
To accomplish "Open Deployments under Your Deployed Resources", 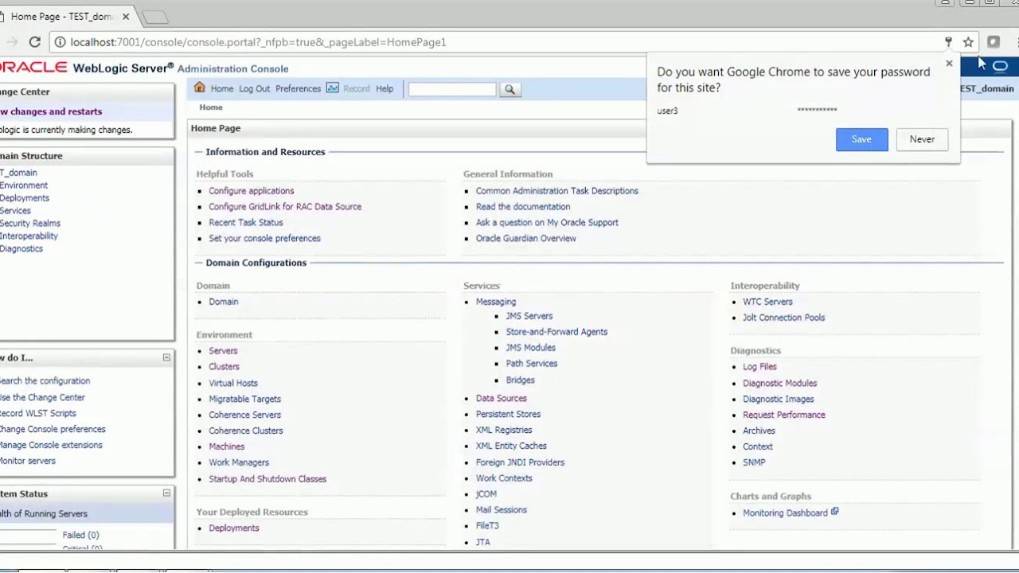I will coord(233,528).
